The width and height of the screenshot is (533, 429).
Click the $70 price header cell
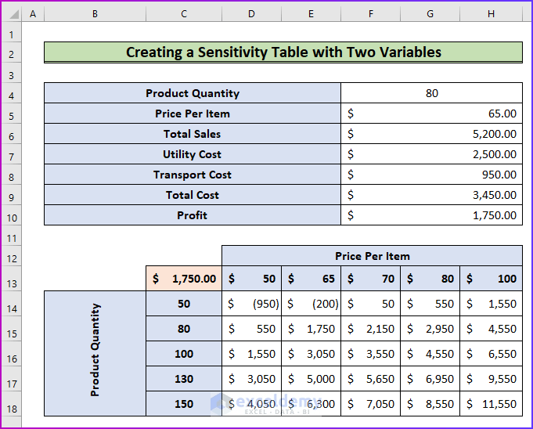pos(370,279)
